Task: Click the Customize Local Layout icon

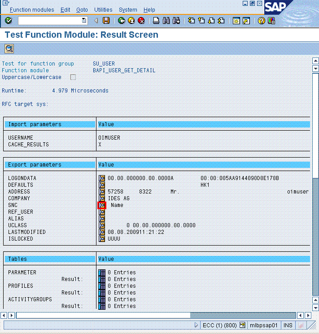Action: coord(271,21)
